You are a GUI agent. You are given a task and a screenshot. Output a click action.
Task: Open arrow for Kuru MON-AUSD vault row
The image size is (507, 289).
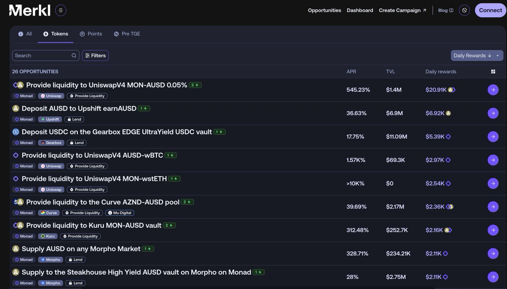tap(493, 230)
